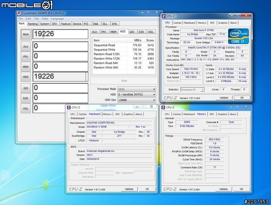Viewport: 271px width, 205px height.
Task: Open the Processor Mask dropdown
Action: pos(136,89)
